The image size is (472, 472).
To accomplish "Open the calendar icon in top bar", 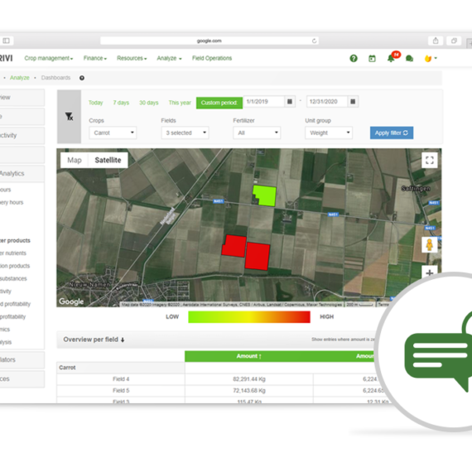I will tap(372, 59).
